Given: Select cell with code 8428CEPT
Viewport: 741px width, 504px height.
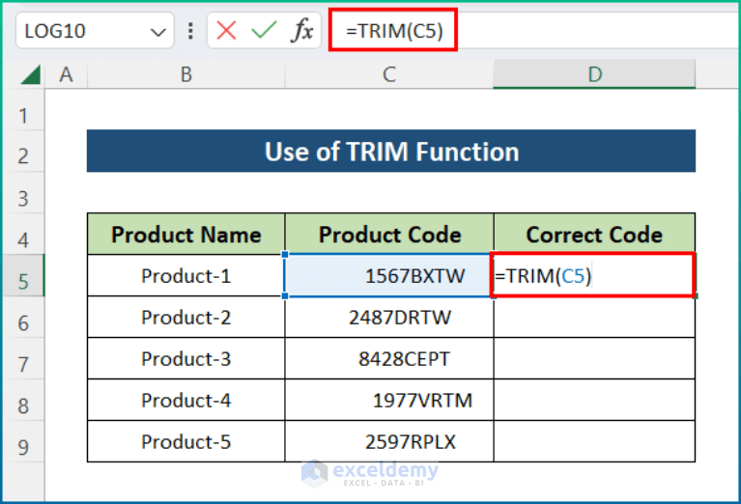Looking at the screenshot, I should coord(389,358).
